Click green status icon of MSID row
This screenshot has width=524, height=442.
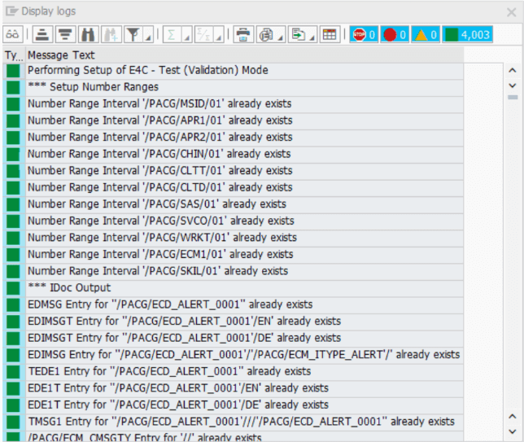click(x=13, y=104)
